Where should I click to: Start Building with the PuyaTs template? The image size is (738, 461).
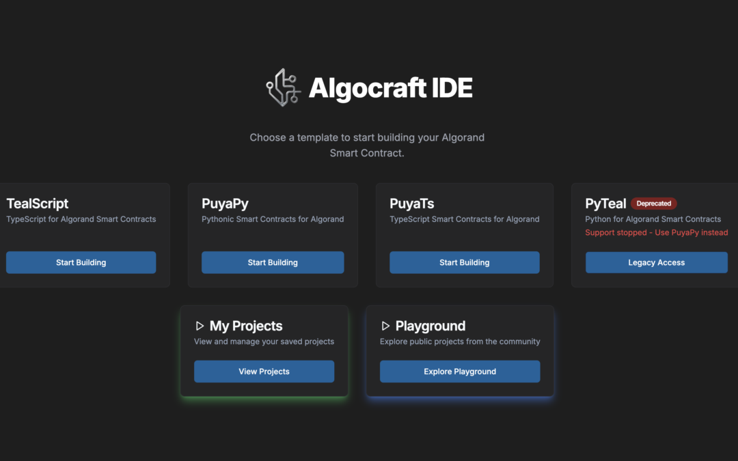click(x=464, y=262)
